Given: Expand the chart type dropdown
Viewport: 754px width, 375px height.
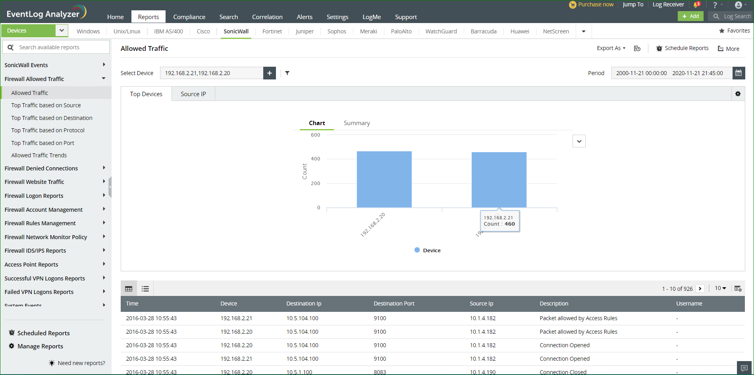Looking at the screenshot, I should [579, 141].
